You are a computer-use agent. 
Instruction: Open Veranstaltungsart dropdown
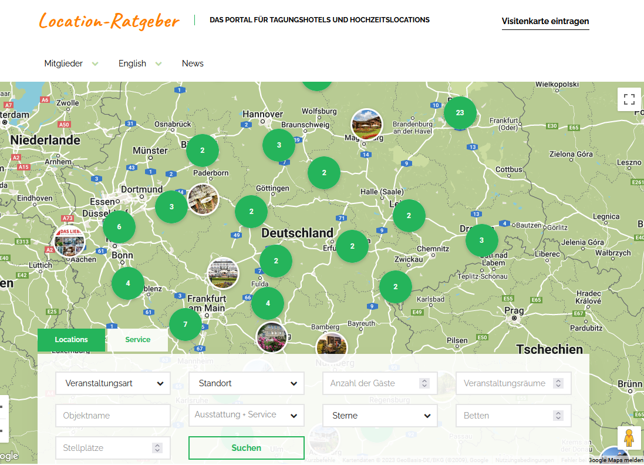coord(113,384)
